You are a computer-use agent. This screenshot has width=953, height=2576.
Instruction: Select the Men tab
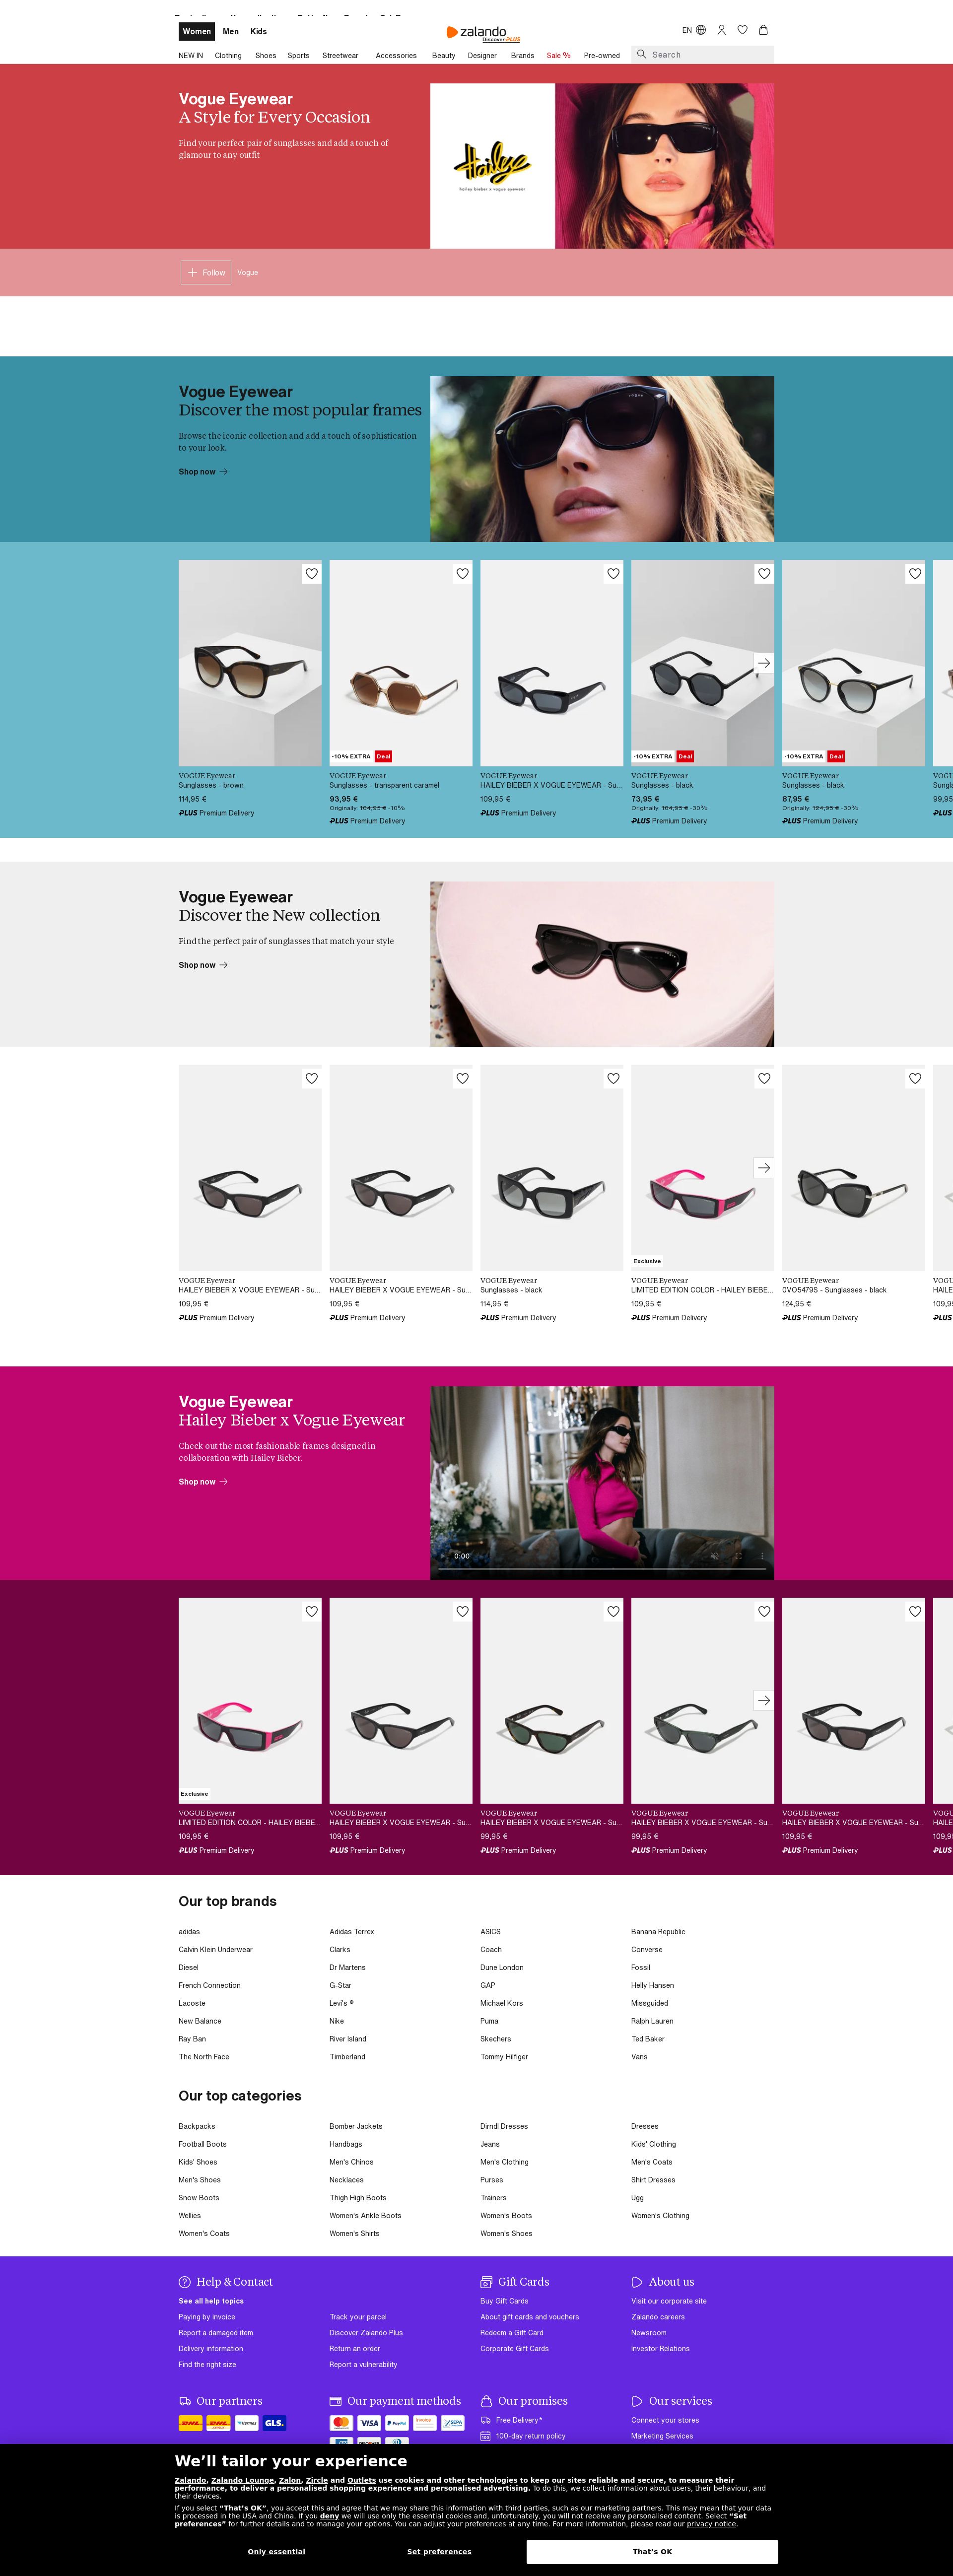[231, 31]
